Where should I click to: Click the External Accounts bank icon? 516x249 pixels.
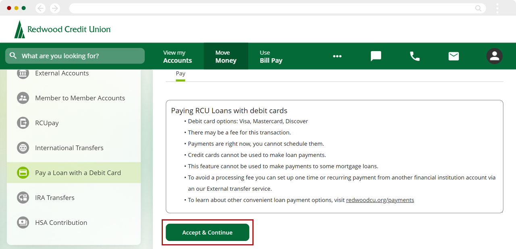point(23,73)
